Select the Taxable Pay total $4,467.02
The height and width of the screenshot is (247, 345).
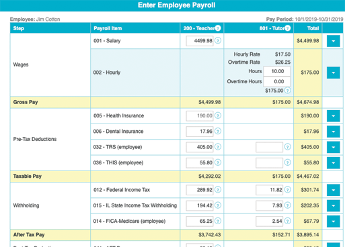pos(308,177)
